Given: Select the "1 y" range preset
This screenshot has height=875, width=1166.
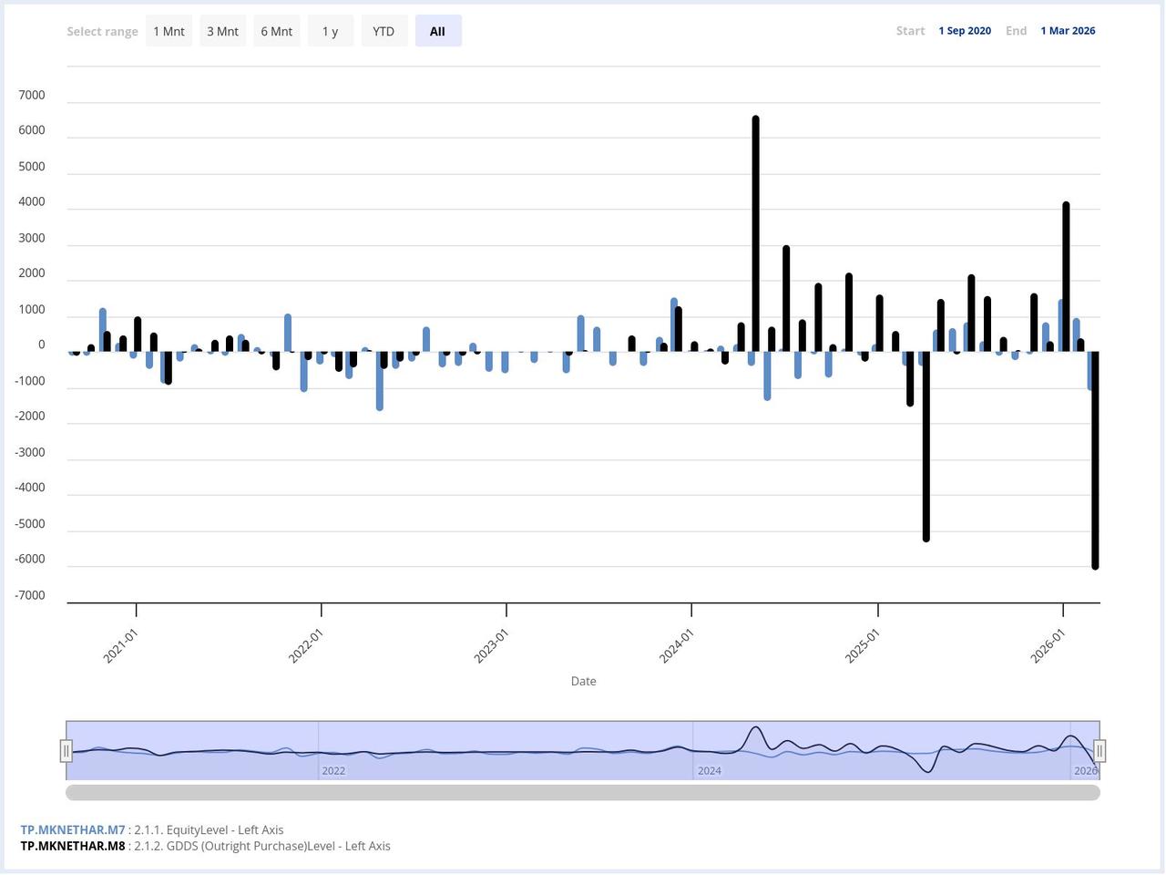Looking at the screenshot, I should coord(330,30).
